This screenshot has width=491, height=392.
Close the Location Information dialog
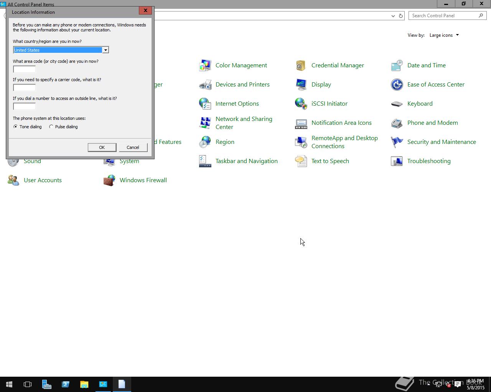coord(145,10)
